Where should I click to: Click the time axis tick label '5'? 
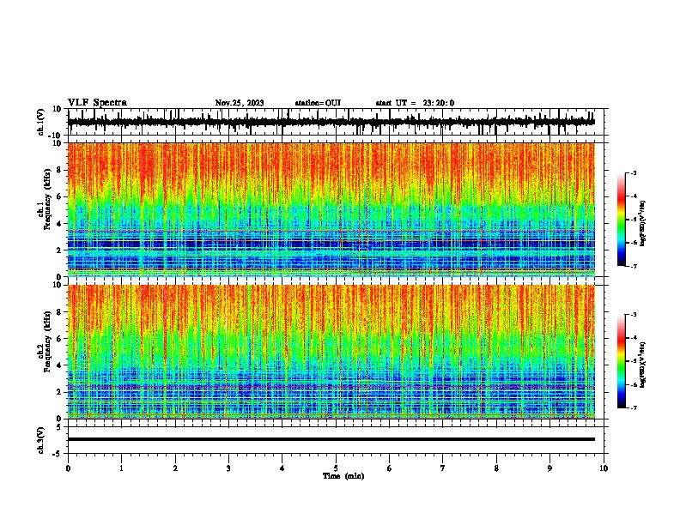click(x=336, y=468)
